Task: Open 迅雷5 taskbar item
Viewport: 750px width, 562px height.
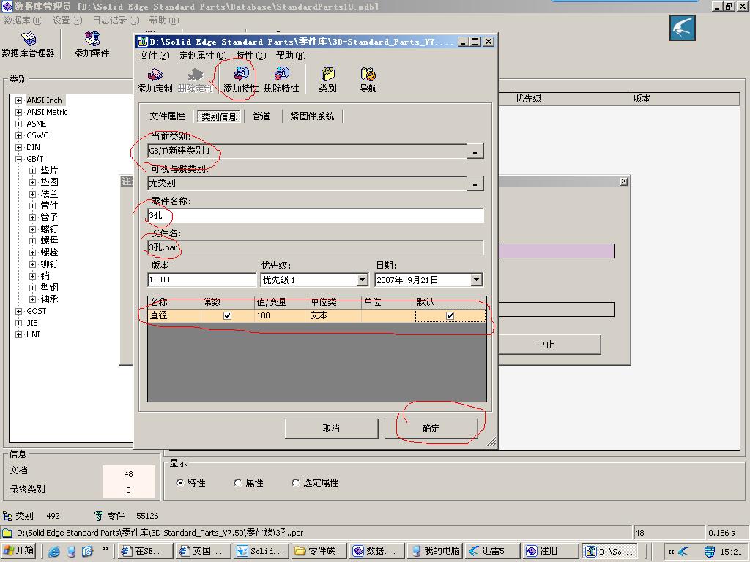Action: [492, 550]
